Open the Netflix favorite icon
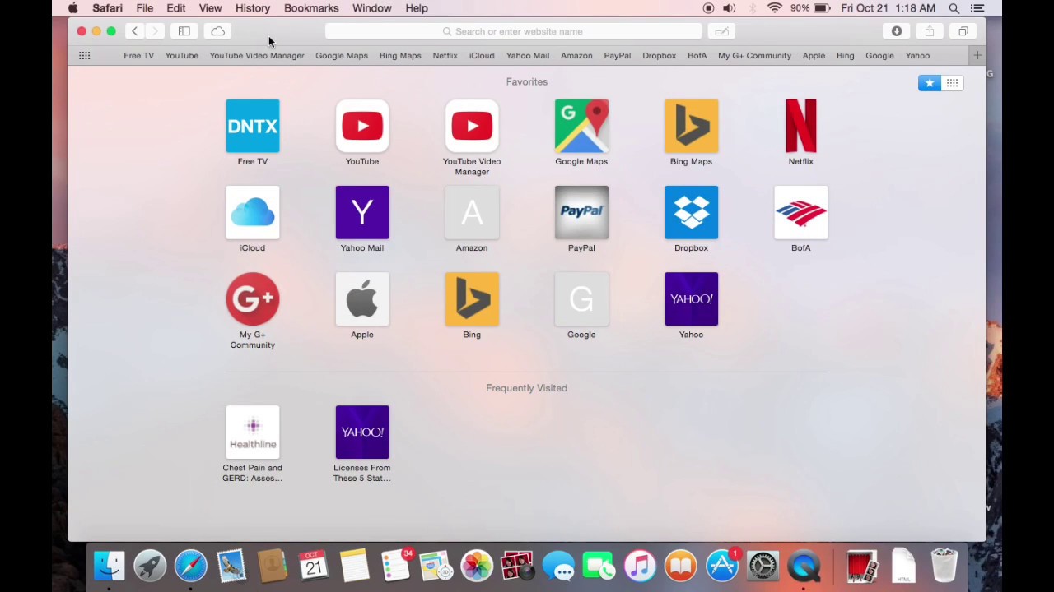Image resolution: width=1054 pixels, height=592 pixels. pos(800,125)
